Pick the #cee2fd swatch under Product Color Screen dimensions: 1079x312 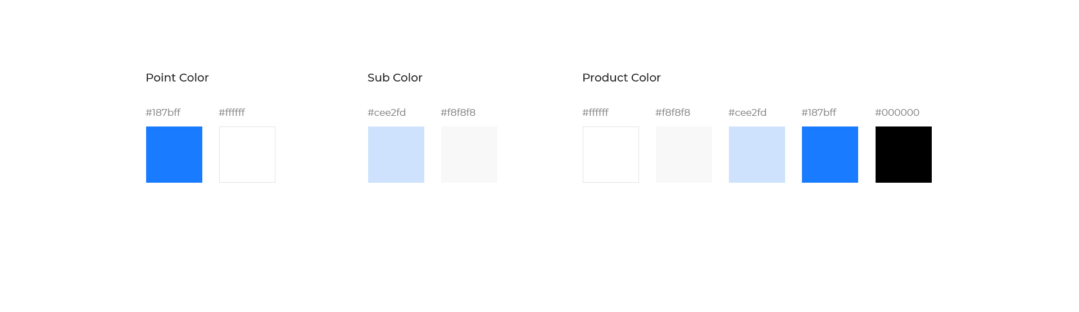(x=757, y=155)
